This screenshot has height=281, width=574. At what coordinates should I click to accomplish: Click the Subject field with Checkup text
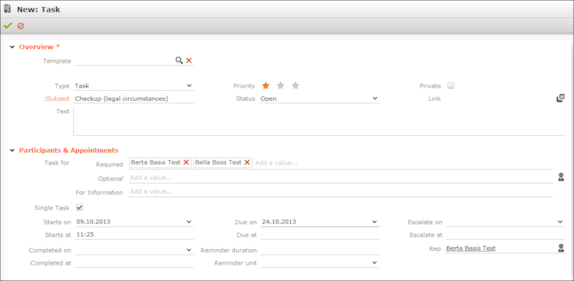[134, 99]
